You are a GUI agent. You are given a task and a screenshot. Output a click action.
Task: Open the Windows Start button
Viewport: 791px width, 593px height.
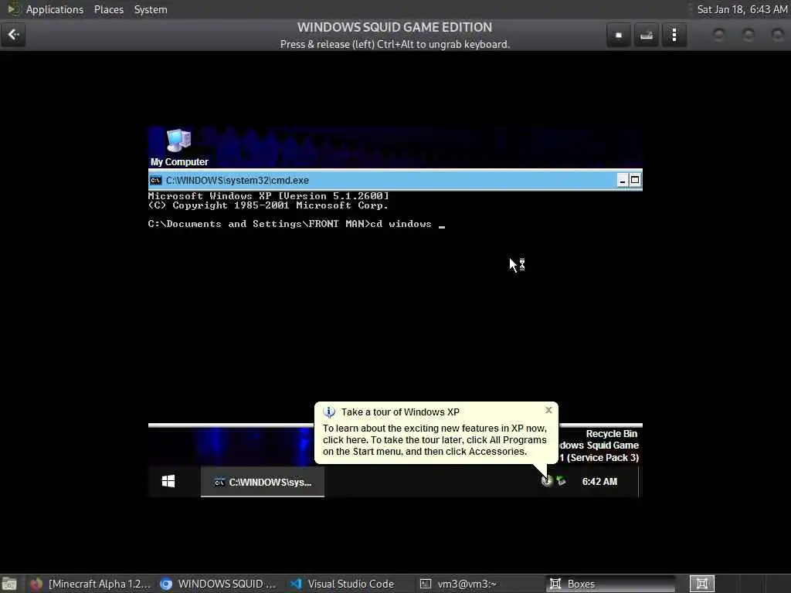[x=168, y=482]
